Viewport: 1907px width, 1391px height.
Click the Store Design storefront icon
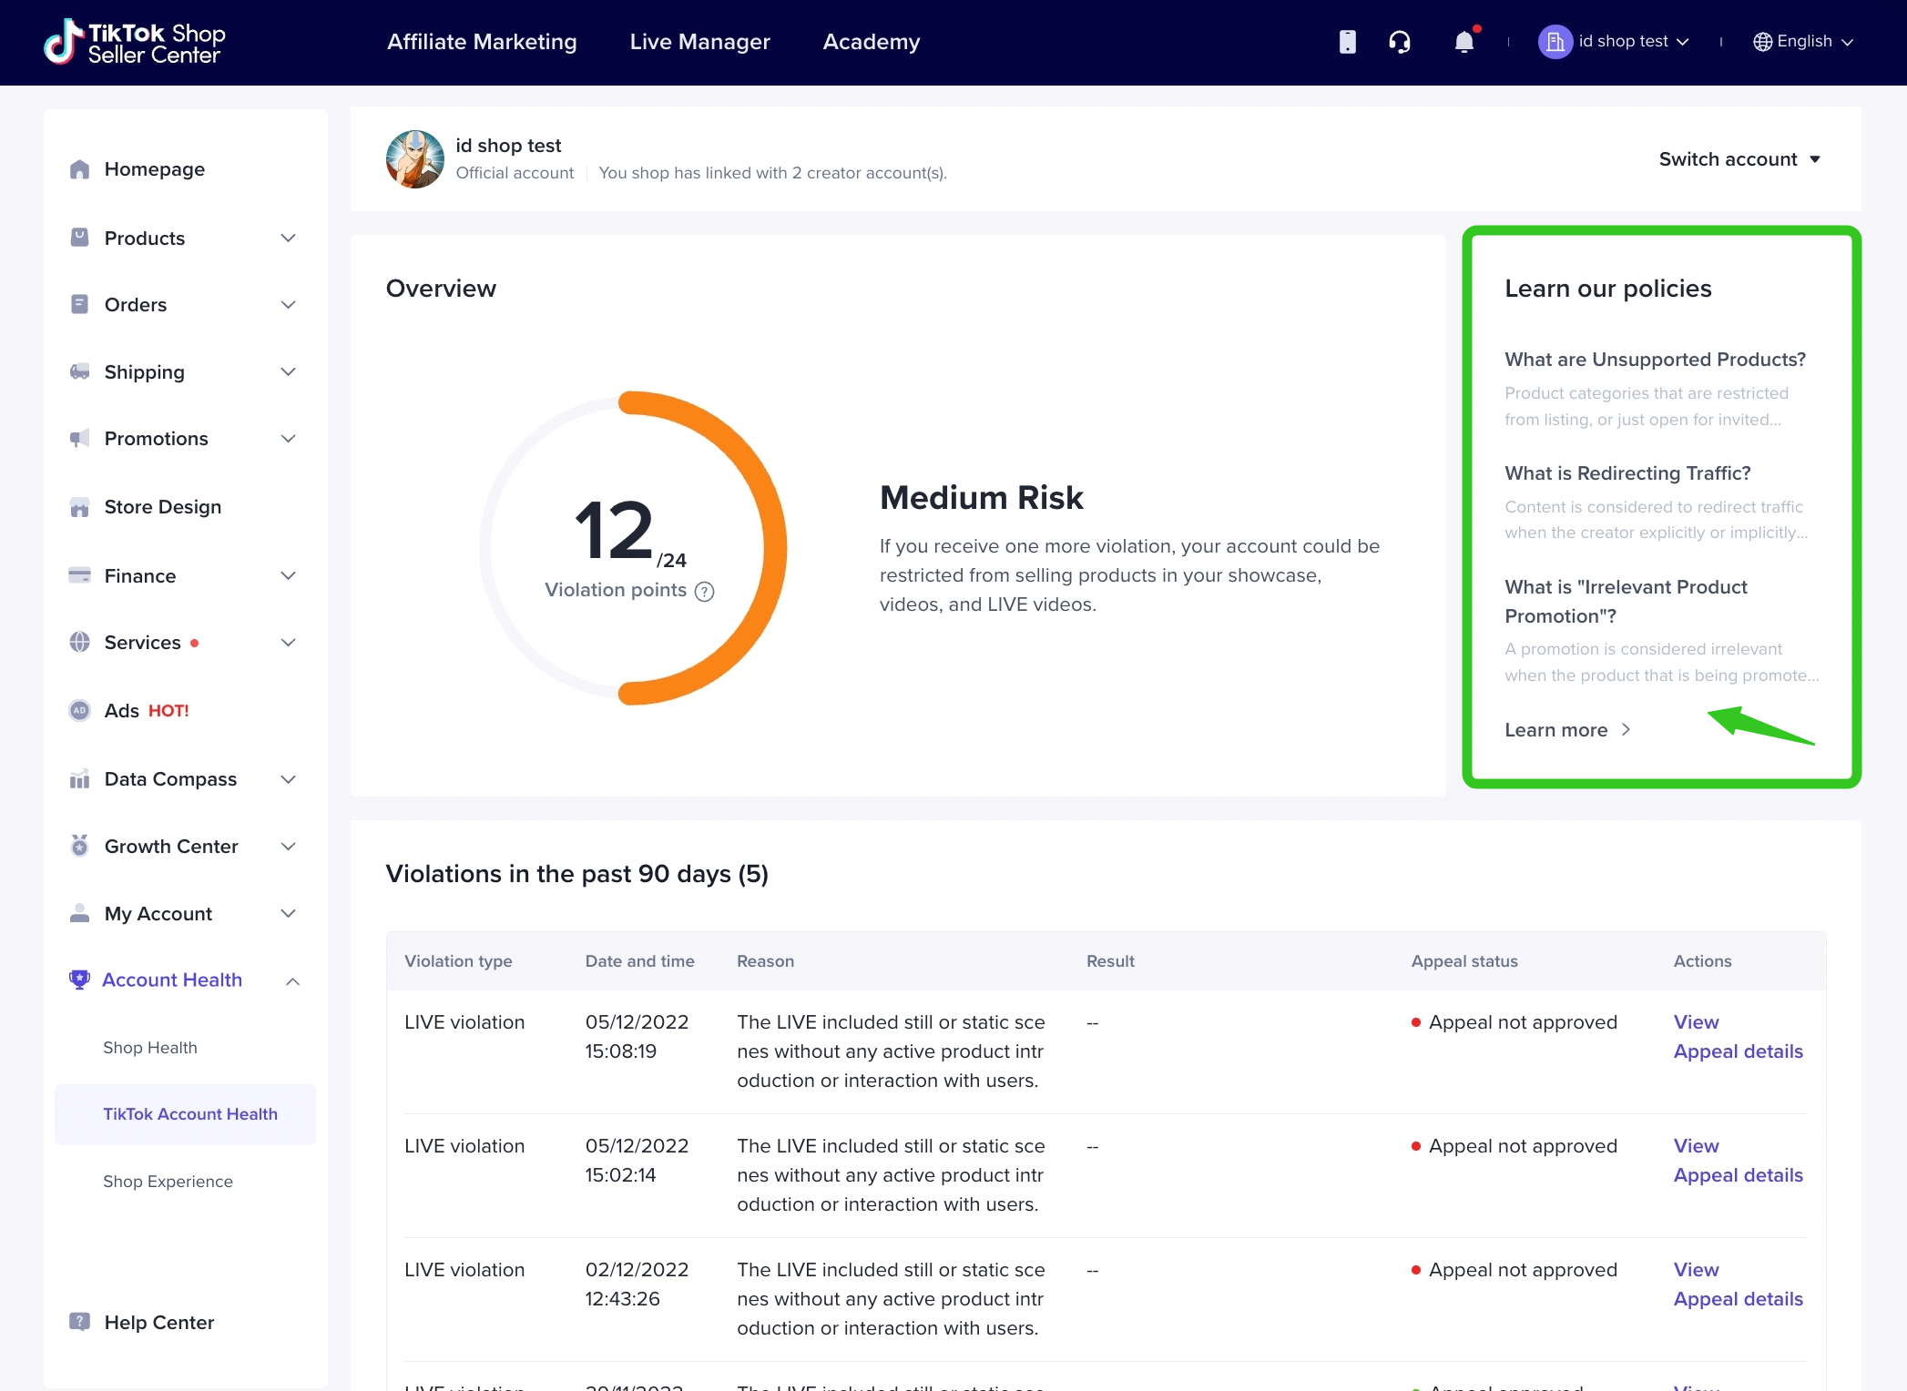click(x=80, y=507)
